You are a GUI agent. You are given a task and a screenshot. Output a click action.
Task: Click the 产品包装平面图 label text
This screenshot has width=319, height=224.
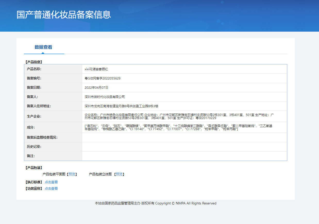point(54,174)
